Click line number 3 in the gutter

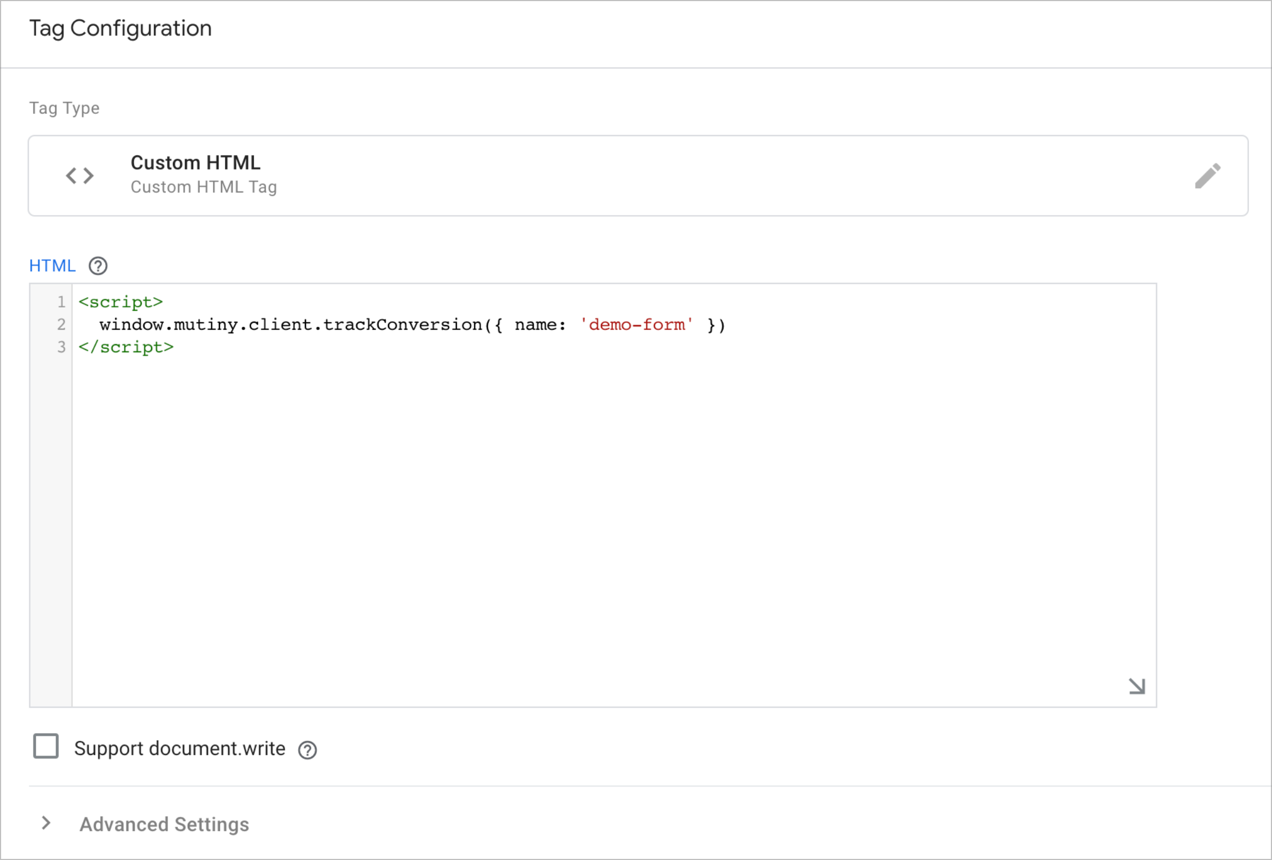61,347
